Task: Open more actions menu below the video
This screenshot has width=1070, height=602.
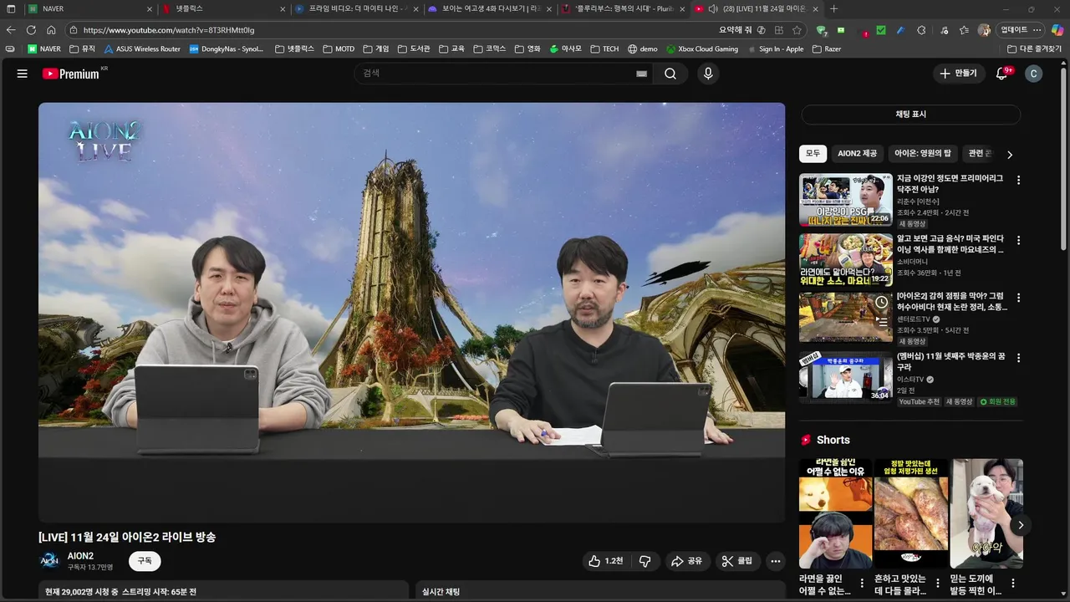Action: [776, 561]
